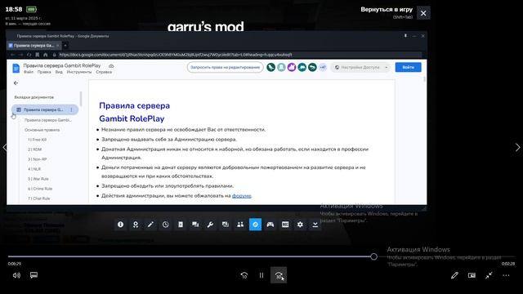The height and width of the screenshot is (294, 523).
Task: Click the overlay wrench icon
Action: [x=211, y=225]
